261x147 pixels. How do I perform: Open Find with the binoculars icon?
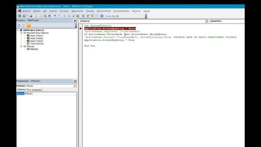49,16
